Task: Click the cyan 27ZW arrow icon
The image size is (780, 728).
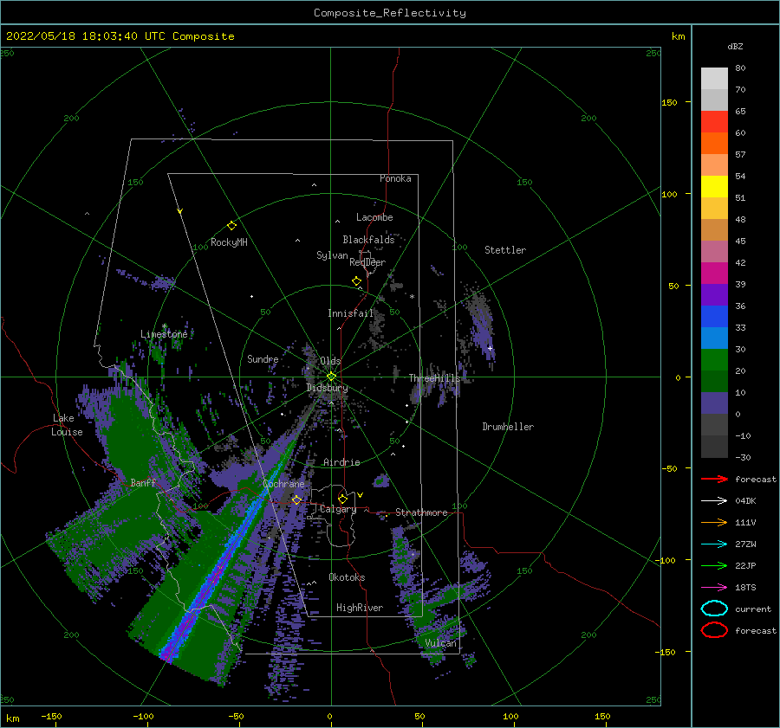Action: click(714, 544)
